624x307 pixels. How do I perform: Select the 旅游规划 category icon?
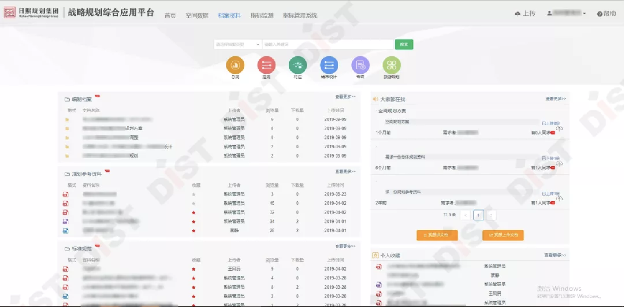pos(391,65)
